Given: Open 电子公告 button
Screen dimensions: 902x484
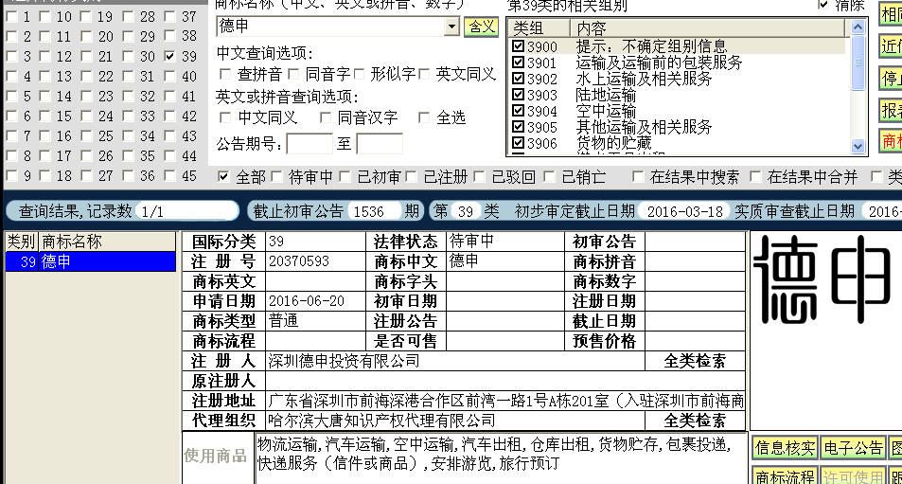Looking at the screenshot, I should tap(853, 448).
